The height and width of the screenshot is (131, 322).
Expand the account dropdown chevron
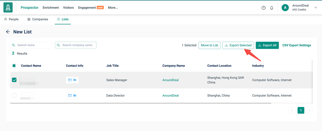pyautogui.click(x=316, y=8)
